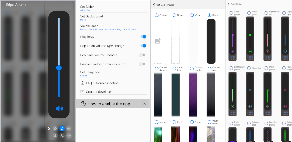The width and height of the screenshot is (292, 142).
Task: Select the alarm clock volume icon
Action: point(55,128)
